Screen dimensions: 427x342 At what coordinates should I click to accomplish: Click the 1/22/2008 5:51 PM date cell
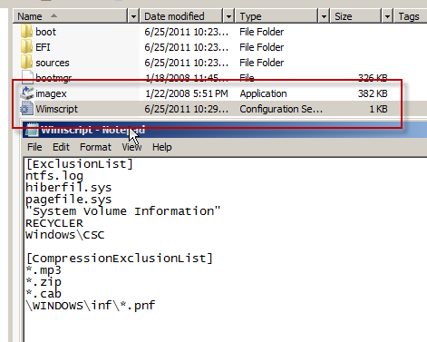(x=187, y=93)
